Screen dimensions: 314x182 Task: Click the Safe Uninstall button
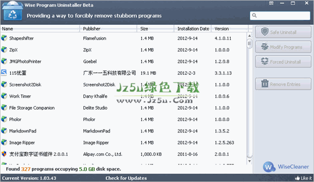tap(283, 32)
